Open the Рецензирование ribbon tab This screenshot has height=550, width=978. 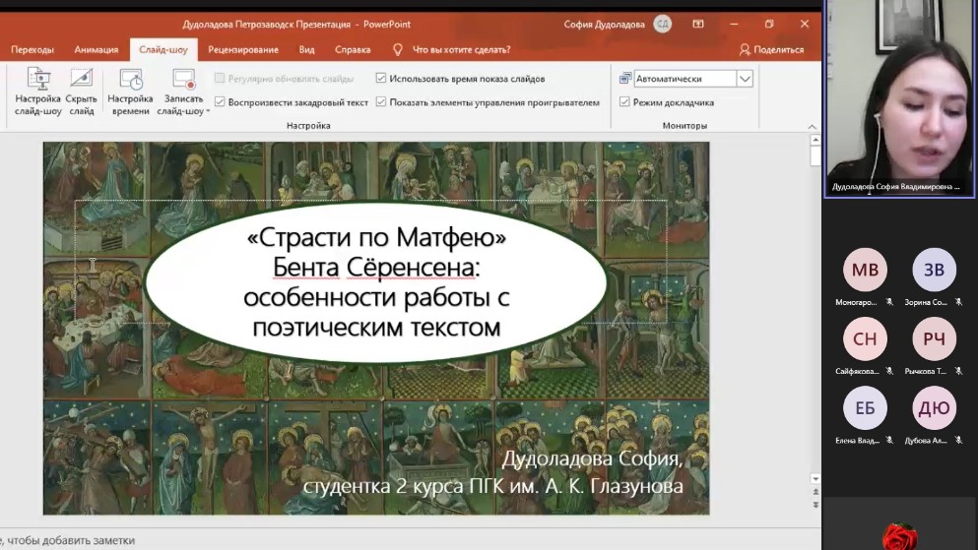pyautogui.click(x=242, y=49)
